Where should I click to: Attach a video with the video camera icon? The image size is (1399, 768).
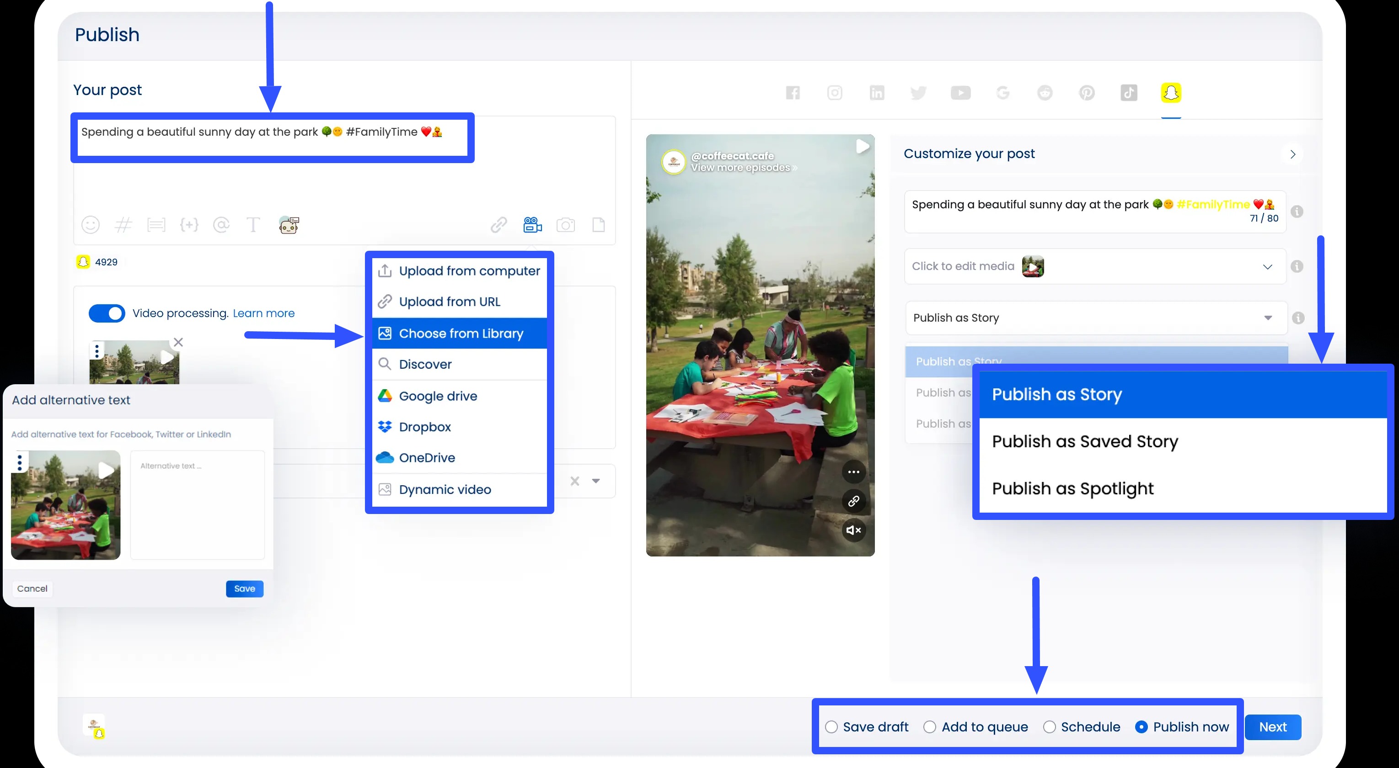532,224
